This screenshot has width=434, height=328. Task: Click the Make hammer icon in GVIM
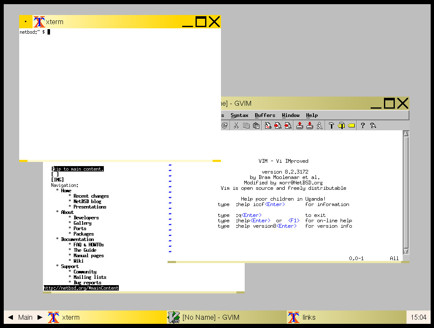(x=331, y=126)
